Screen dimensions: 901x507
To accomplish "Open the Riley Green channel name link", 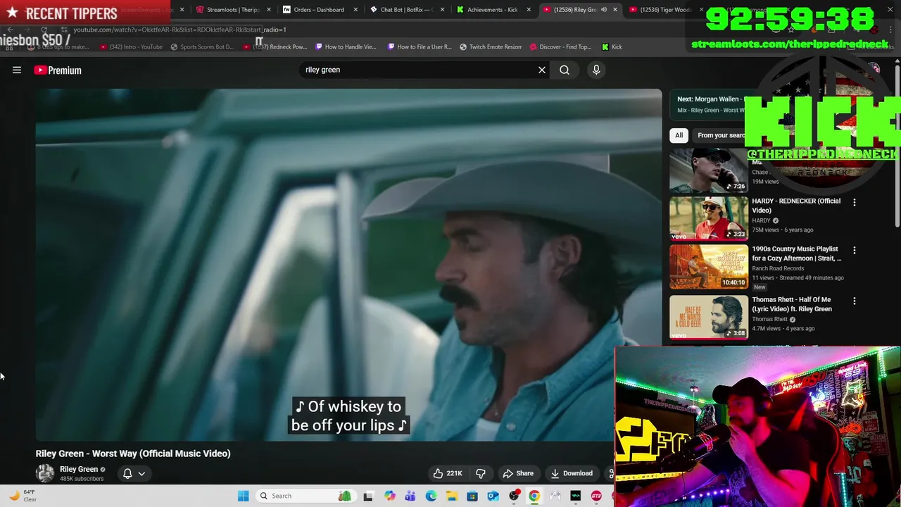I will (x=79, y=469).
